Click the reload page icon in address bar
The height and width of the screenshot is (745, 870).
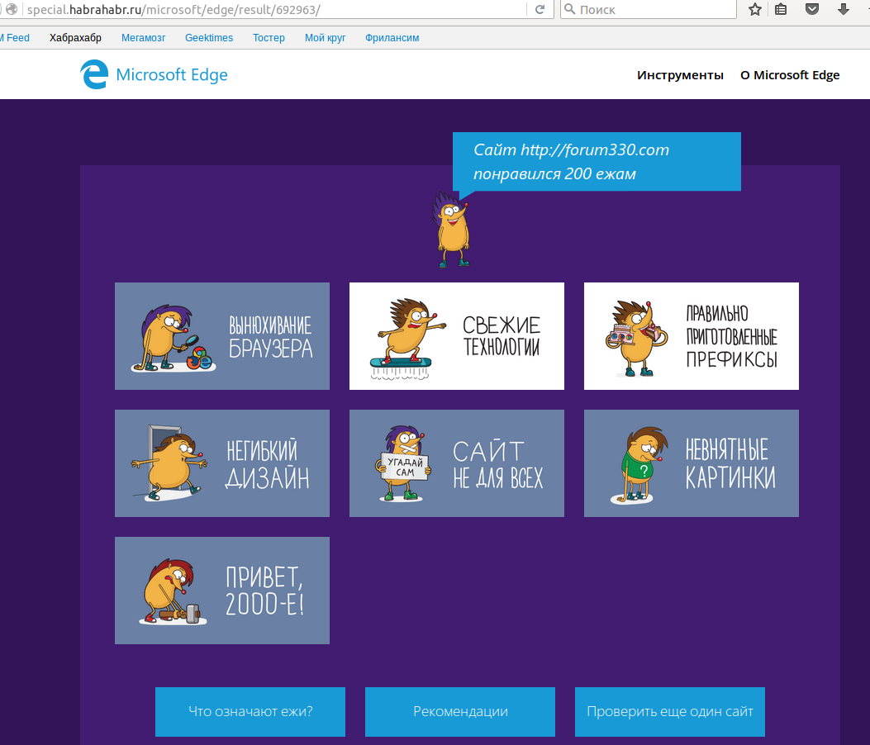pyautogui.click(x=540, y=9)
